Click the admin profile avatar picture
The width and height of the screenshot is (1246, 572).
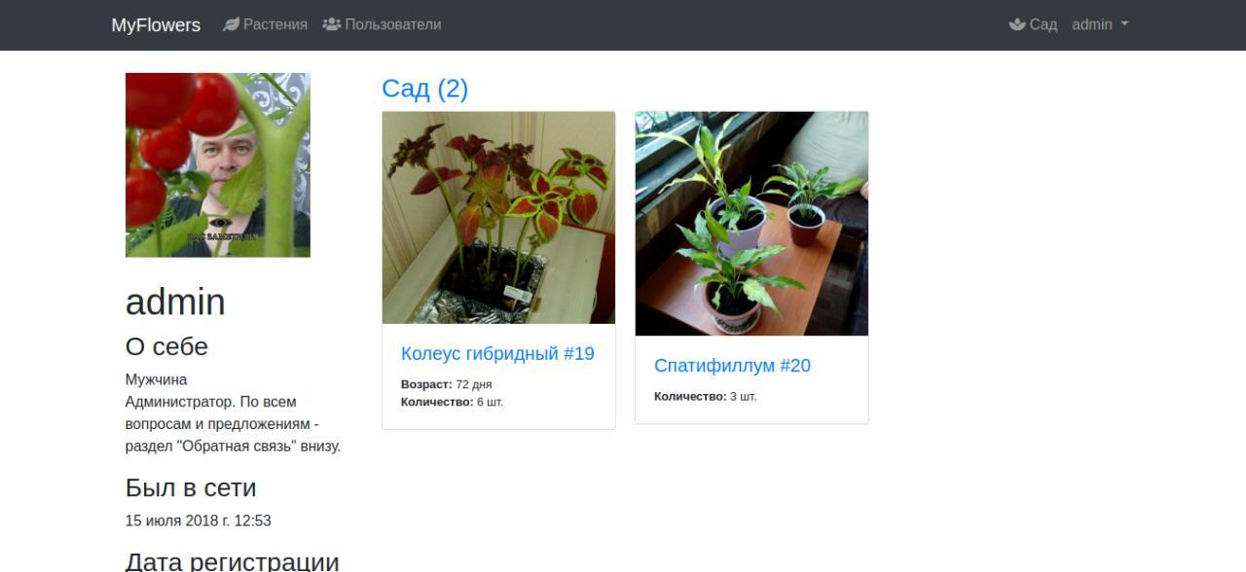(x=218, y=165)
